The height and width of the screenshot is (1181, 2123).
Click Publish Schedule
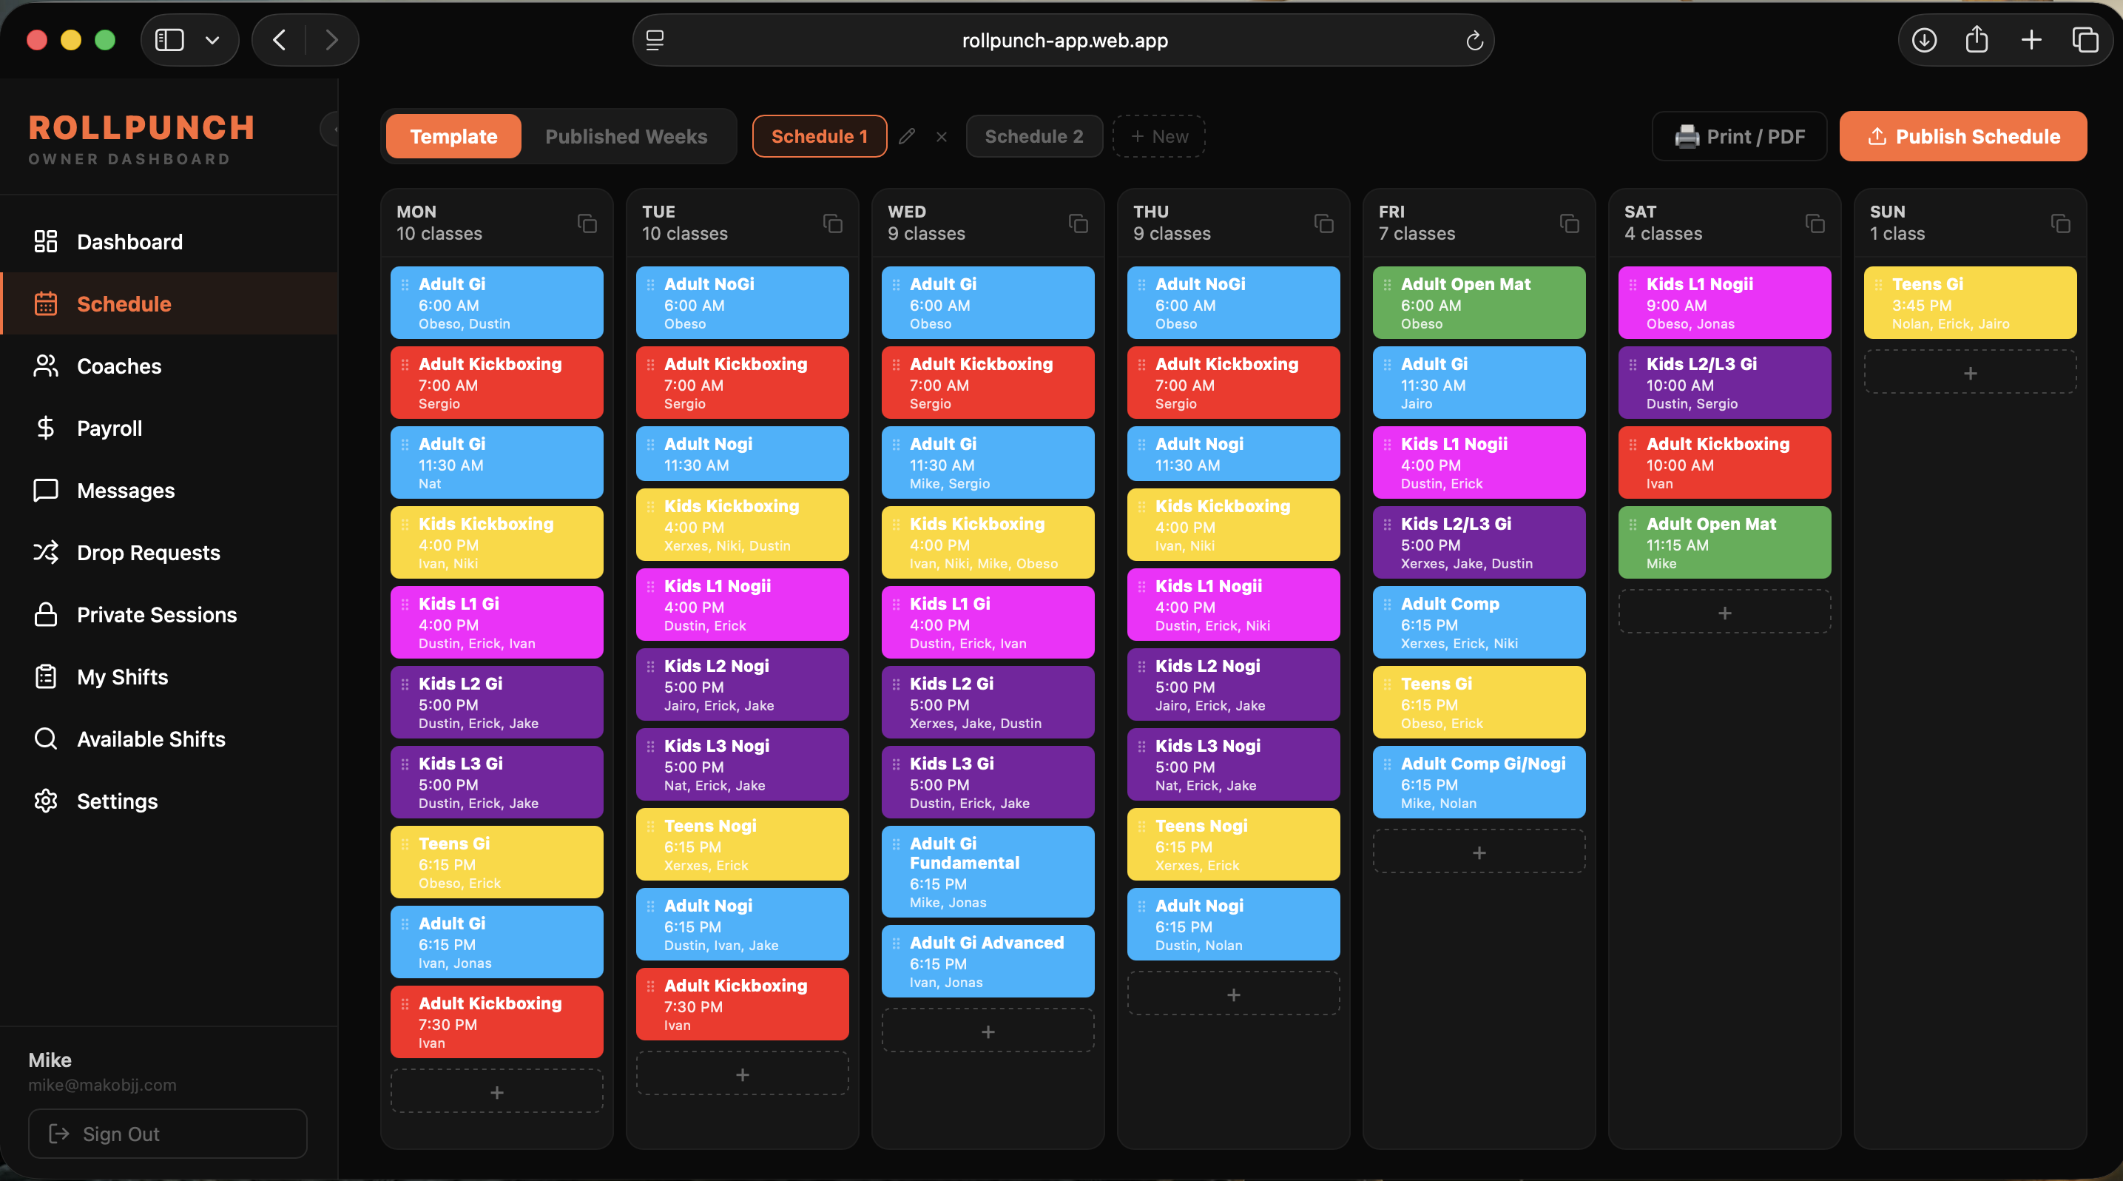(1963, 136)
